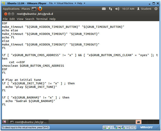Switch to the third workspace
Image resolution: width=161 pixels, height=131 pixels.
coord(150,122)
